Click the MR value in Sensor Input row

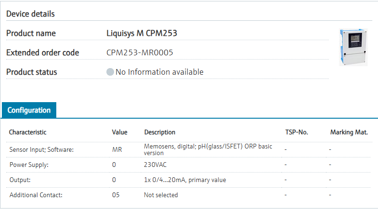coord(116,149)
